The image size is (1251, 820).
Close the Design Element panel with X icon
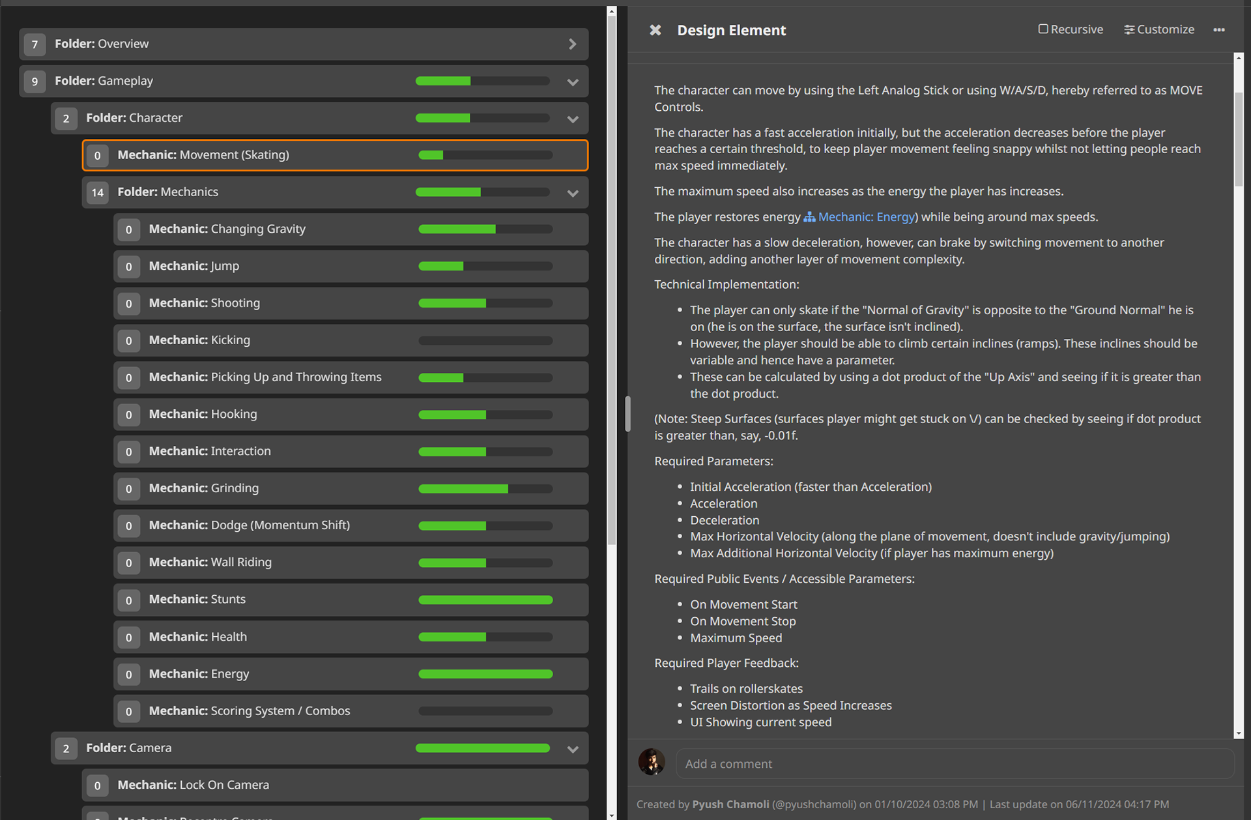coord(655,30)
